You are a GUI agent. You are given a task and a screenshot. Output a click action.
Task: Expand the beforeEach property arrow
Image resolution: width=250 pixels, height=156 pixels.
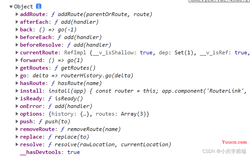click(x=17, y=37)
